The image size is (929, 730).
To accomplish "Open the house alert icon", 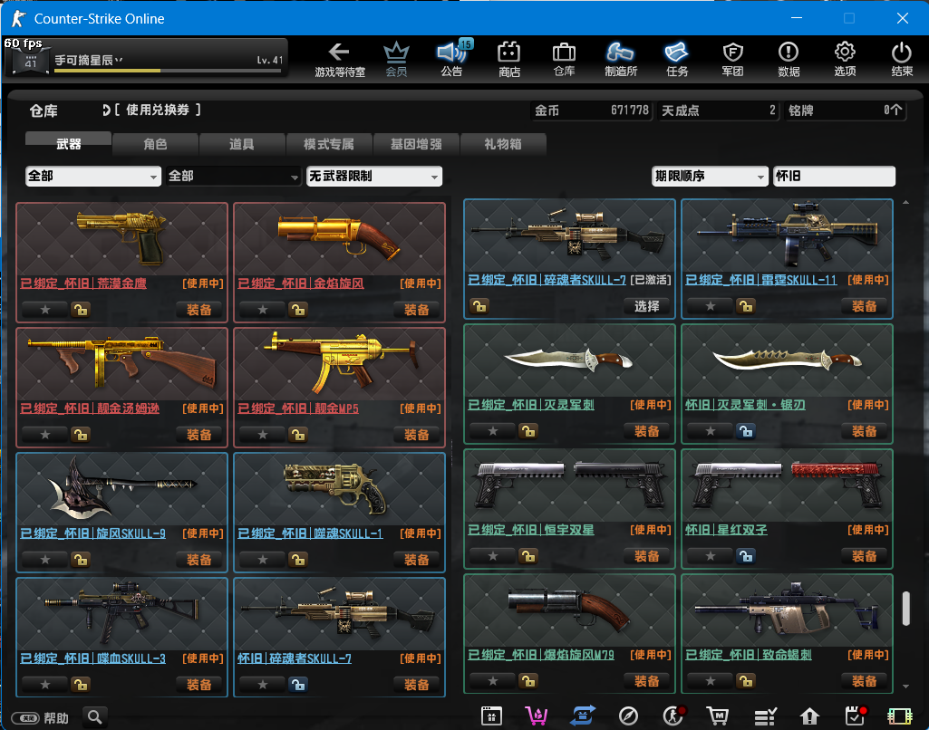I will [809, 716].
